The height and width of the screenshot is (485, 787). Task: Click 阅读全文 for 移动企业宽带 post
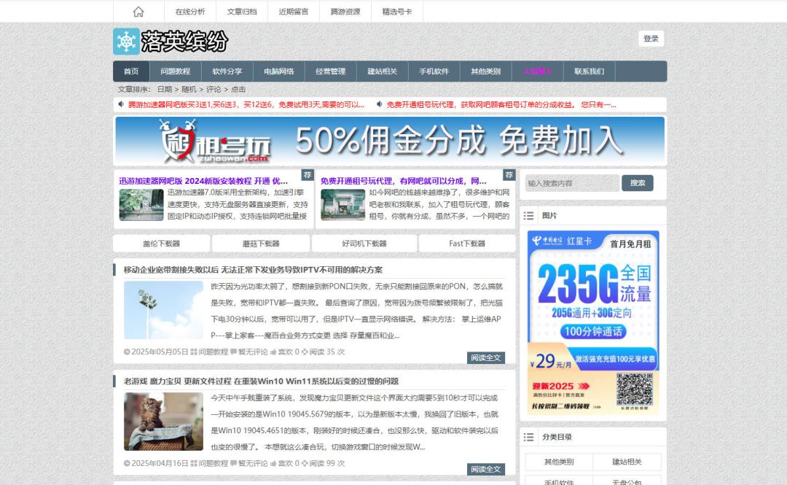(486, 358)
